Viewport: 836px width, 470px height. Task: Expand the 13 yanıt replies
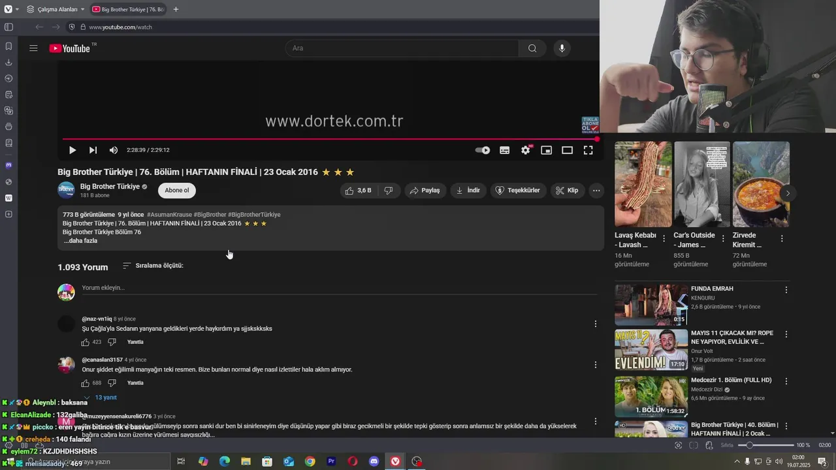click(x=101, y=398)
